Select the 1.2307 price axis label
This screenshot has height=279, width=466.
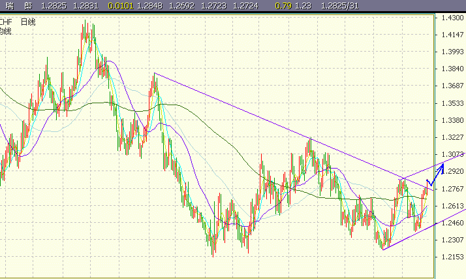(x=452, y=239)
